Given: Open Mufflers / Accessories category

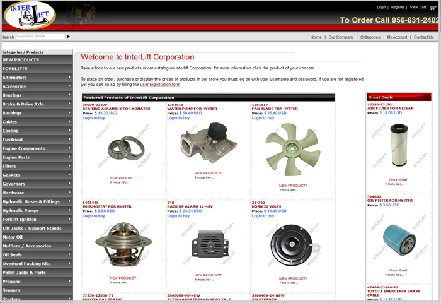Looking at the screenshot, I should click(x=37, y=246).
